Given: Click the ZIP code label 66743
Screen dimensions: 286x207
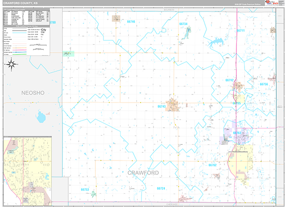Looking at the screenshot, I should 162,106.
